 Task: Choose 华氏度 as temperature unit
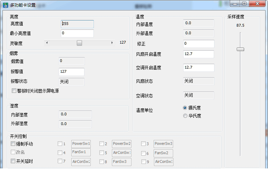[185, 116]
